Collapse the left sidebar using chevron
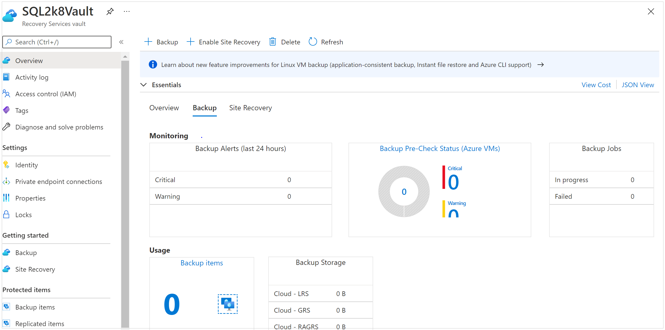The width and height of the screenshot is (665, 330). pyautogui.click(x=121, y=42)
